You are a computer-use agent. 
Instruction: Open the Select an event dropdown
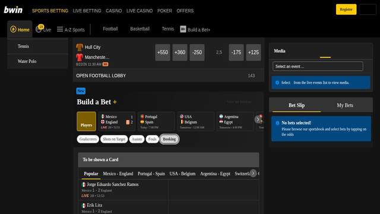tap(318, 66)
